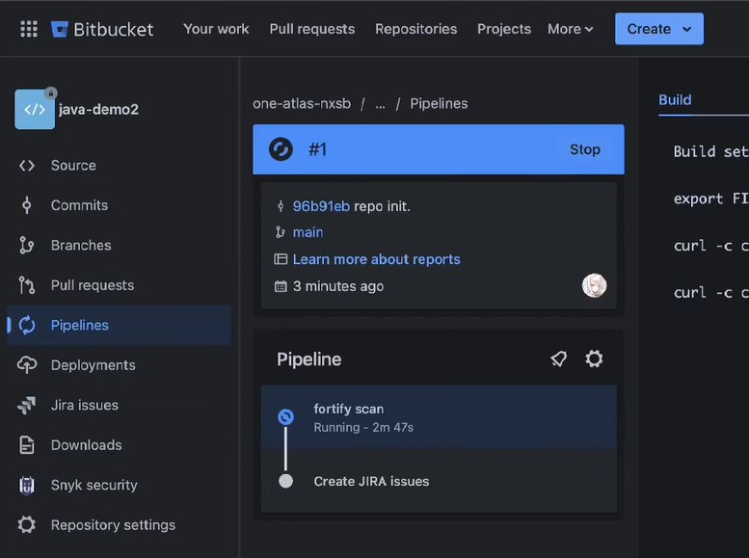Open Repositories in the top navigation
Screen dimensions: 749x558
[x=416, y=29]
